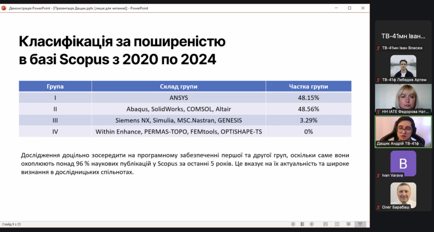The image size is (434, 232).
Task: Select Лебедєв Артем participant avatar
Action: pyautogui.click(x=403, y=66)
